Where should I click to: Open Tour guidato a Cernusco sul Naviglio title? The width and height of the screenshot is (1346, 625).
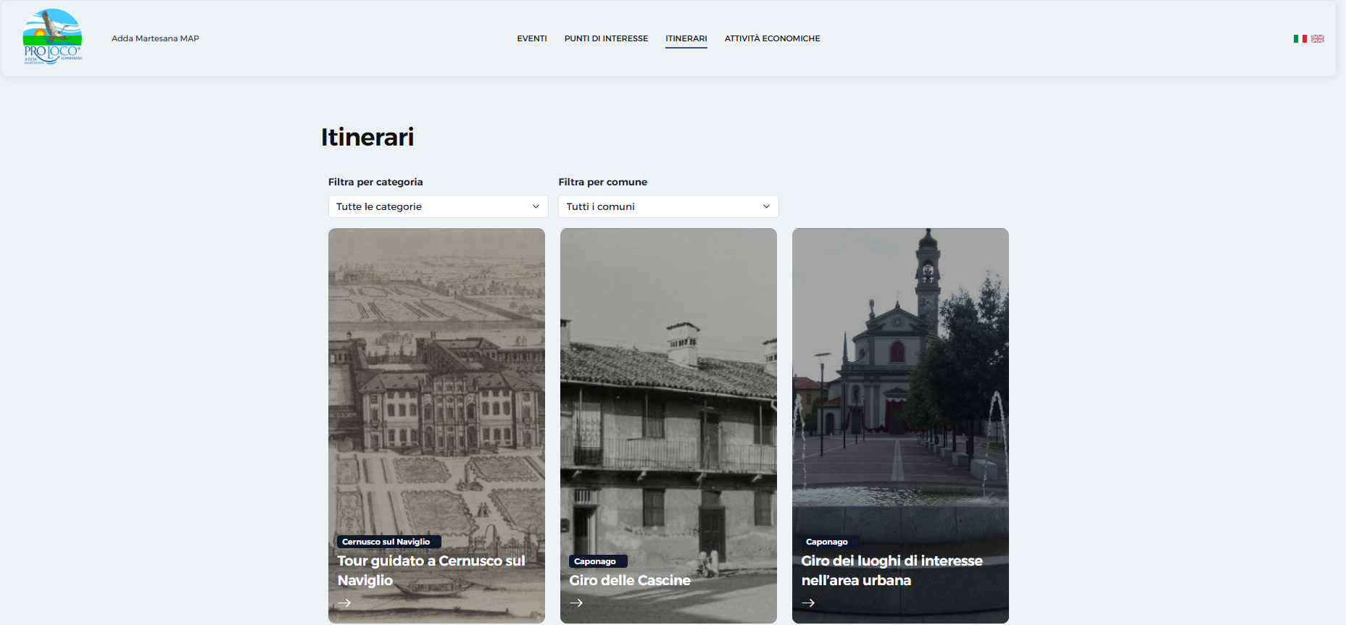(431, 571)
